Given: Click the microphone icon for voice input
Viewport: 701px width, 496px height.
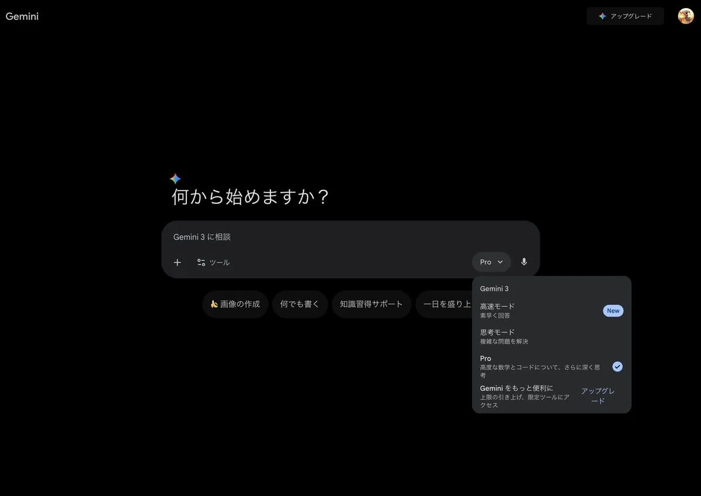Looking at the screenshot, I should tap(524, 262).
